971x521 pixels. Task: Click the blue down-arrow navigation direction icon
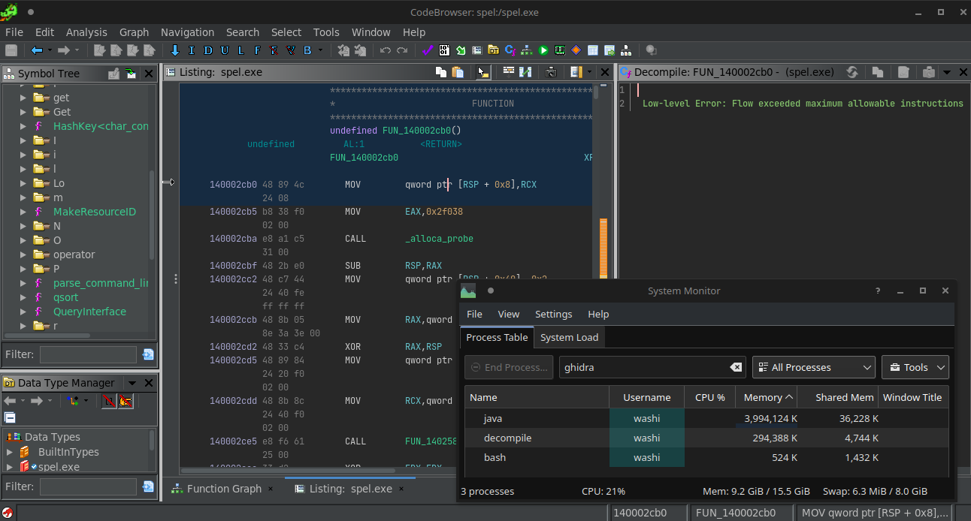[175, 50]
